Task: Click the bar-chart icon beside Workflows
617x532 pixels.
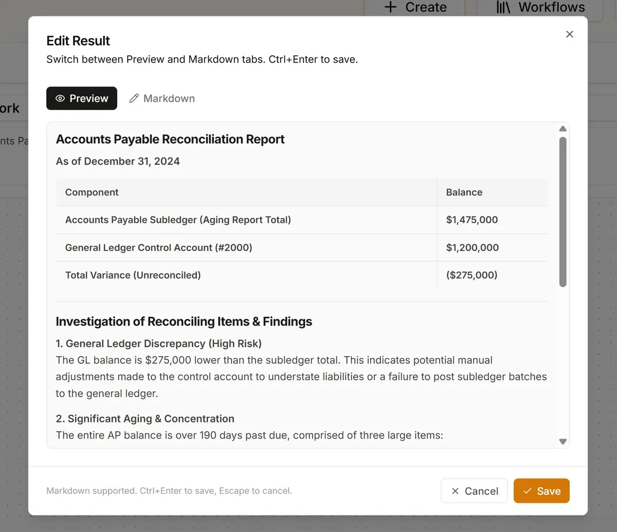Action: [503, 7]
